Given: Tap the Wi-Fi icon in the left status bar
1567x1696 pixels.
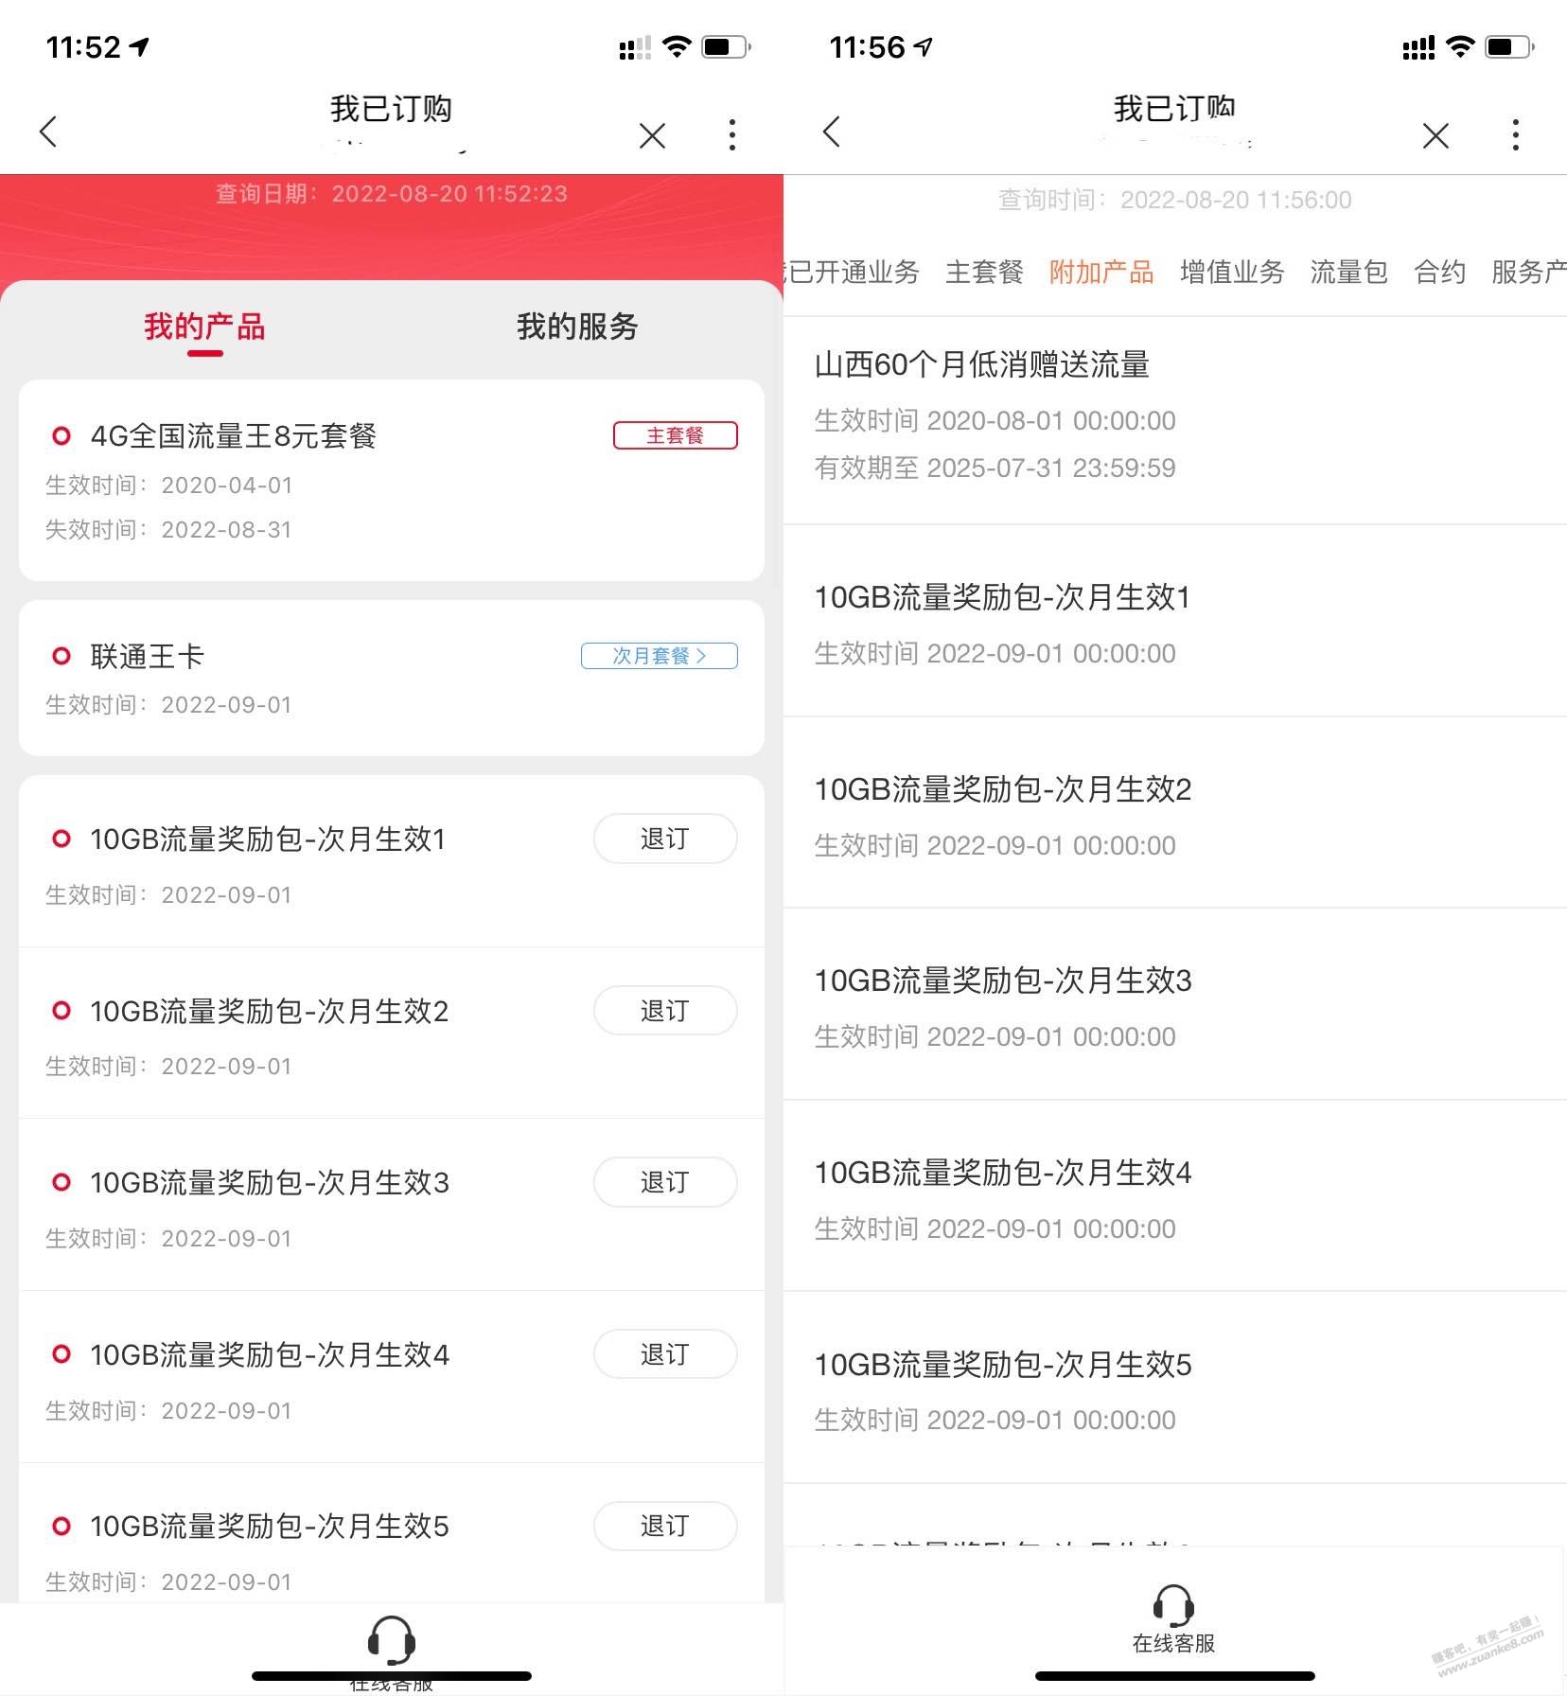Looking at the screenshot, I should coord(677,46).
